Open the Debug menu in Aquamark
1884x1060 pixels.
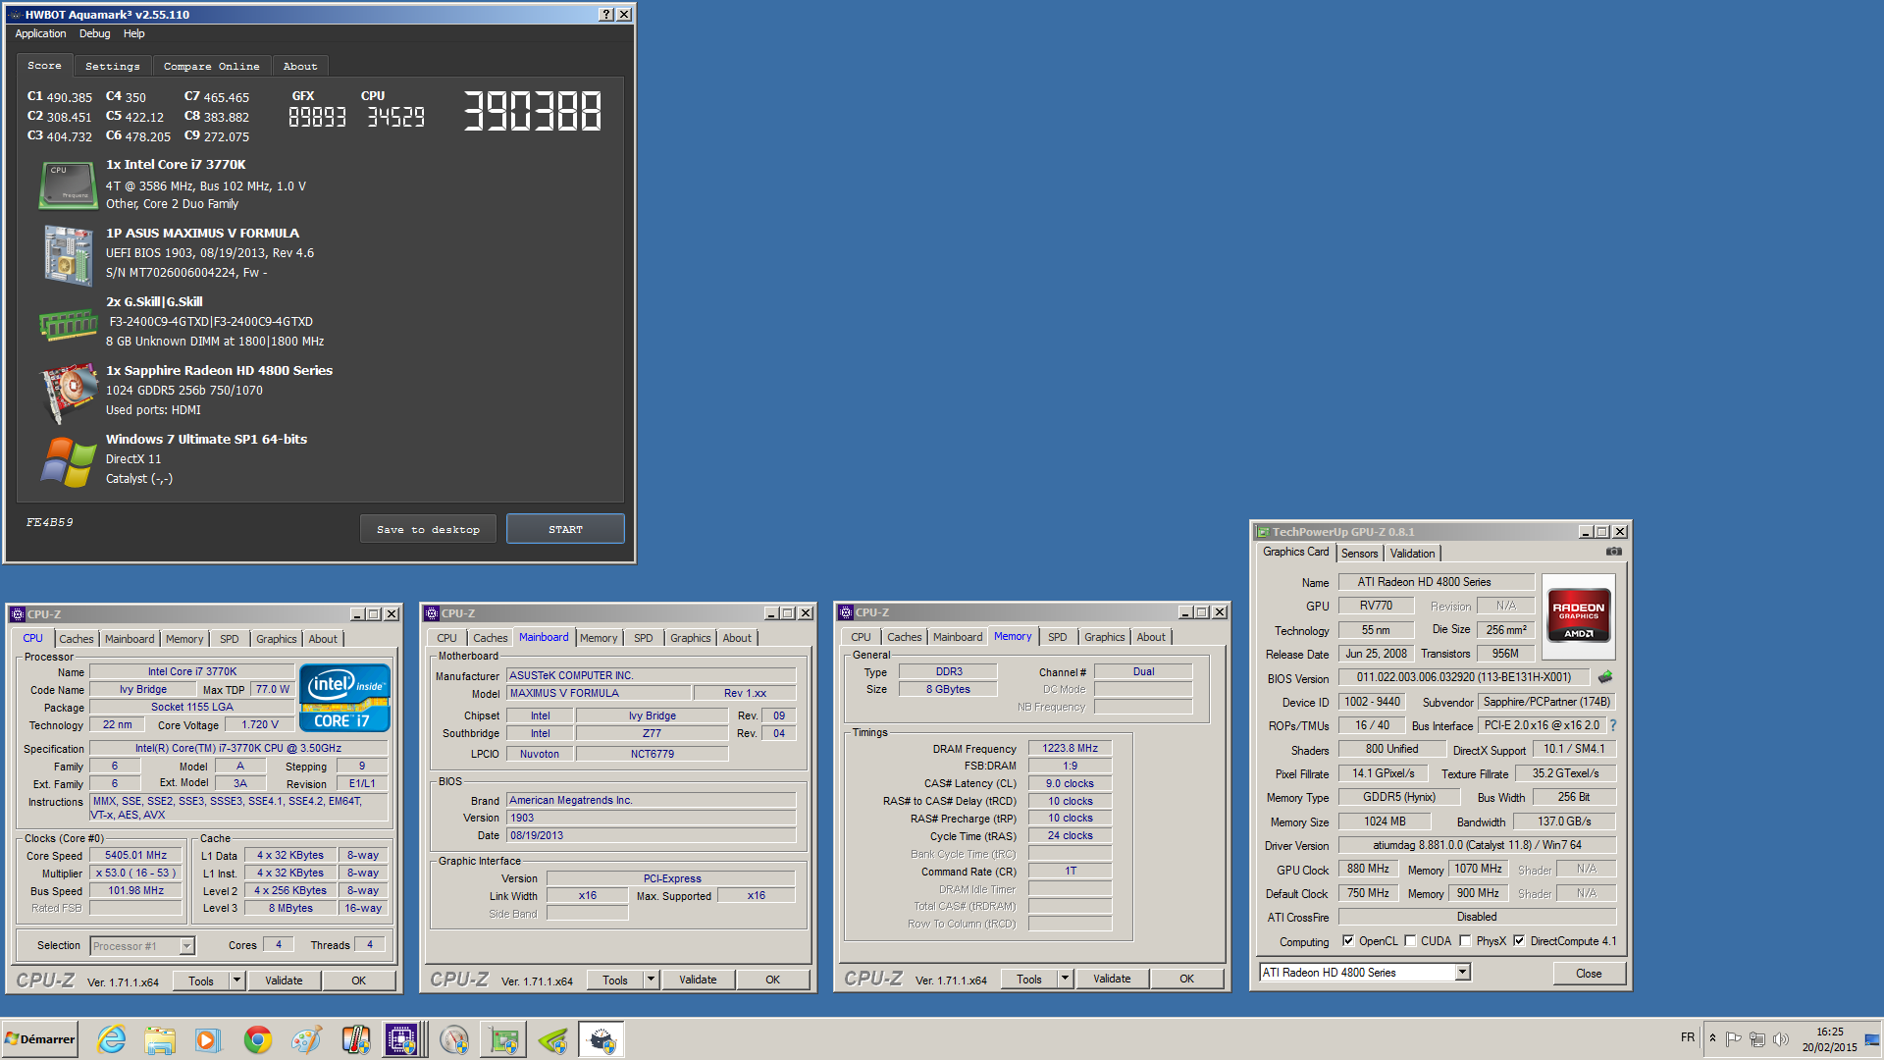(x=94, y=33)
